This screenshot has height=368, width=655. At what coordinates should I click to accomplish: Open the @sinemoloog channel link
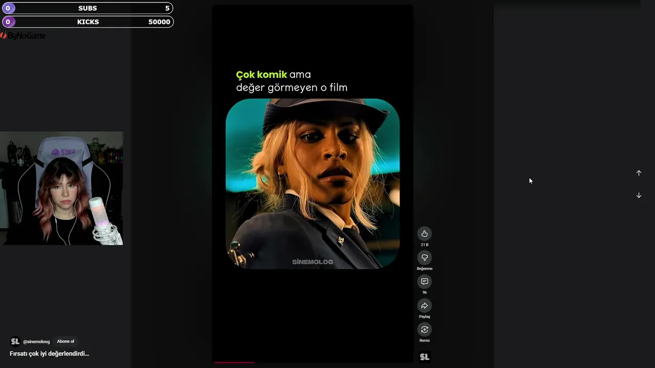(36, 341)
